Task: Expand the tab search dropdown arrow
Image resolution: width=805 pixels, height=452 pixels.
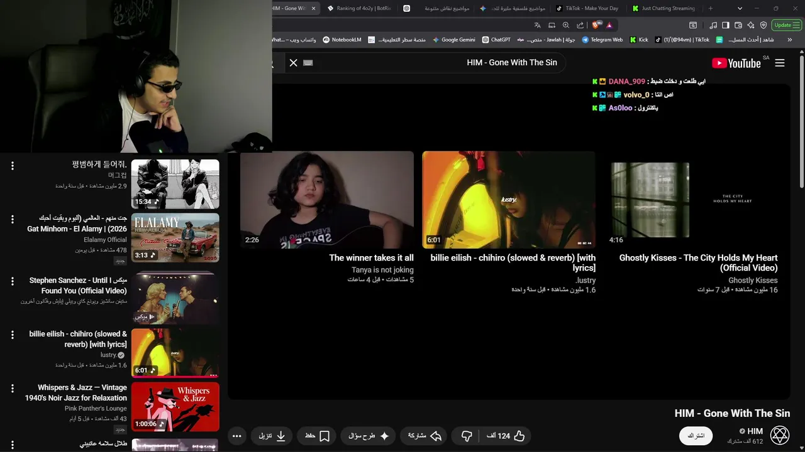Action: pos(740,8)
